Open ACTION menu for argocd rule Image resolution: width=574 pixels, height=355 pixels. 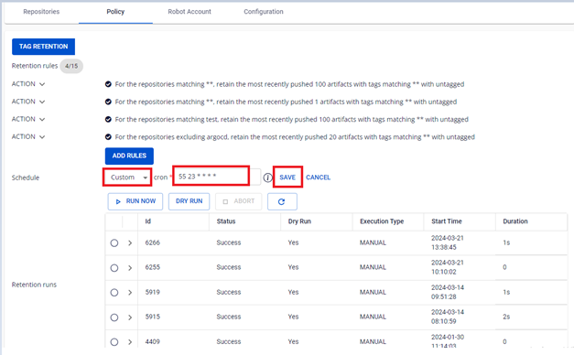pyautogui.click(x=28, y=137)
